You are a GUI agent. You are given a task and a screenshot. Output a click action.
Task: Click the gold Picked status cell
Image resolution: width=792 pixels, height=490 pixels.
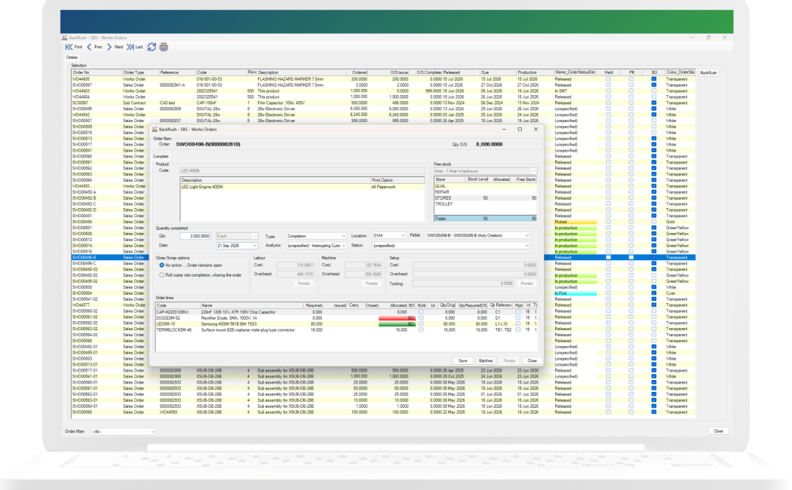pyautogui.click(x=575, y=222)
